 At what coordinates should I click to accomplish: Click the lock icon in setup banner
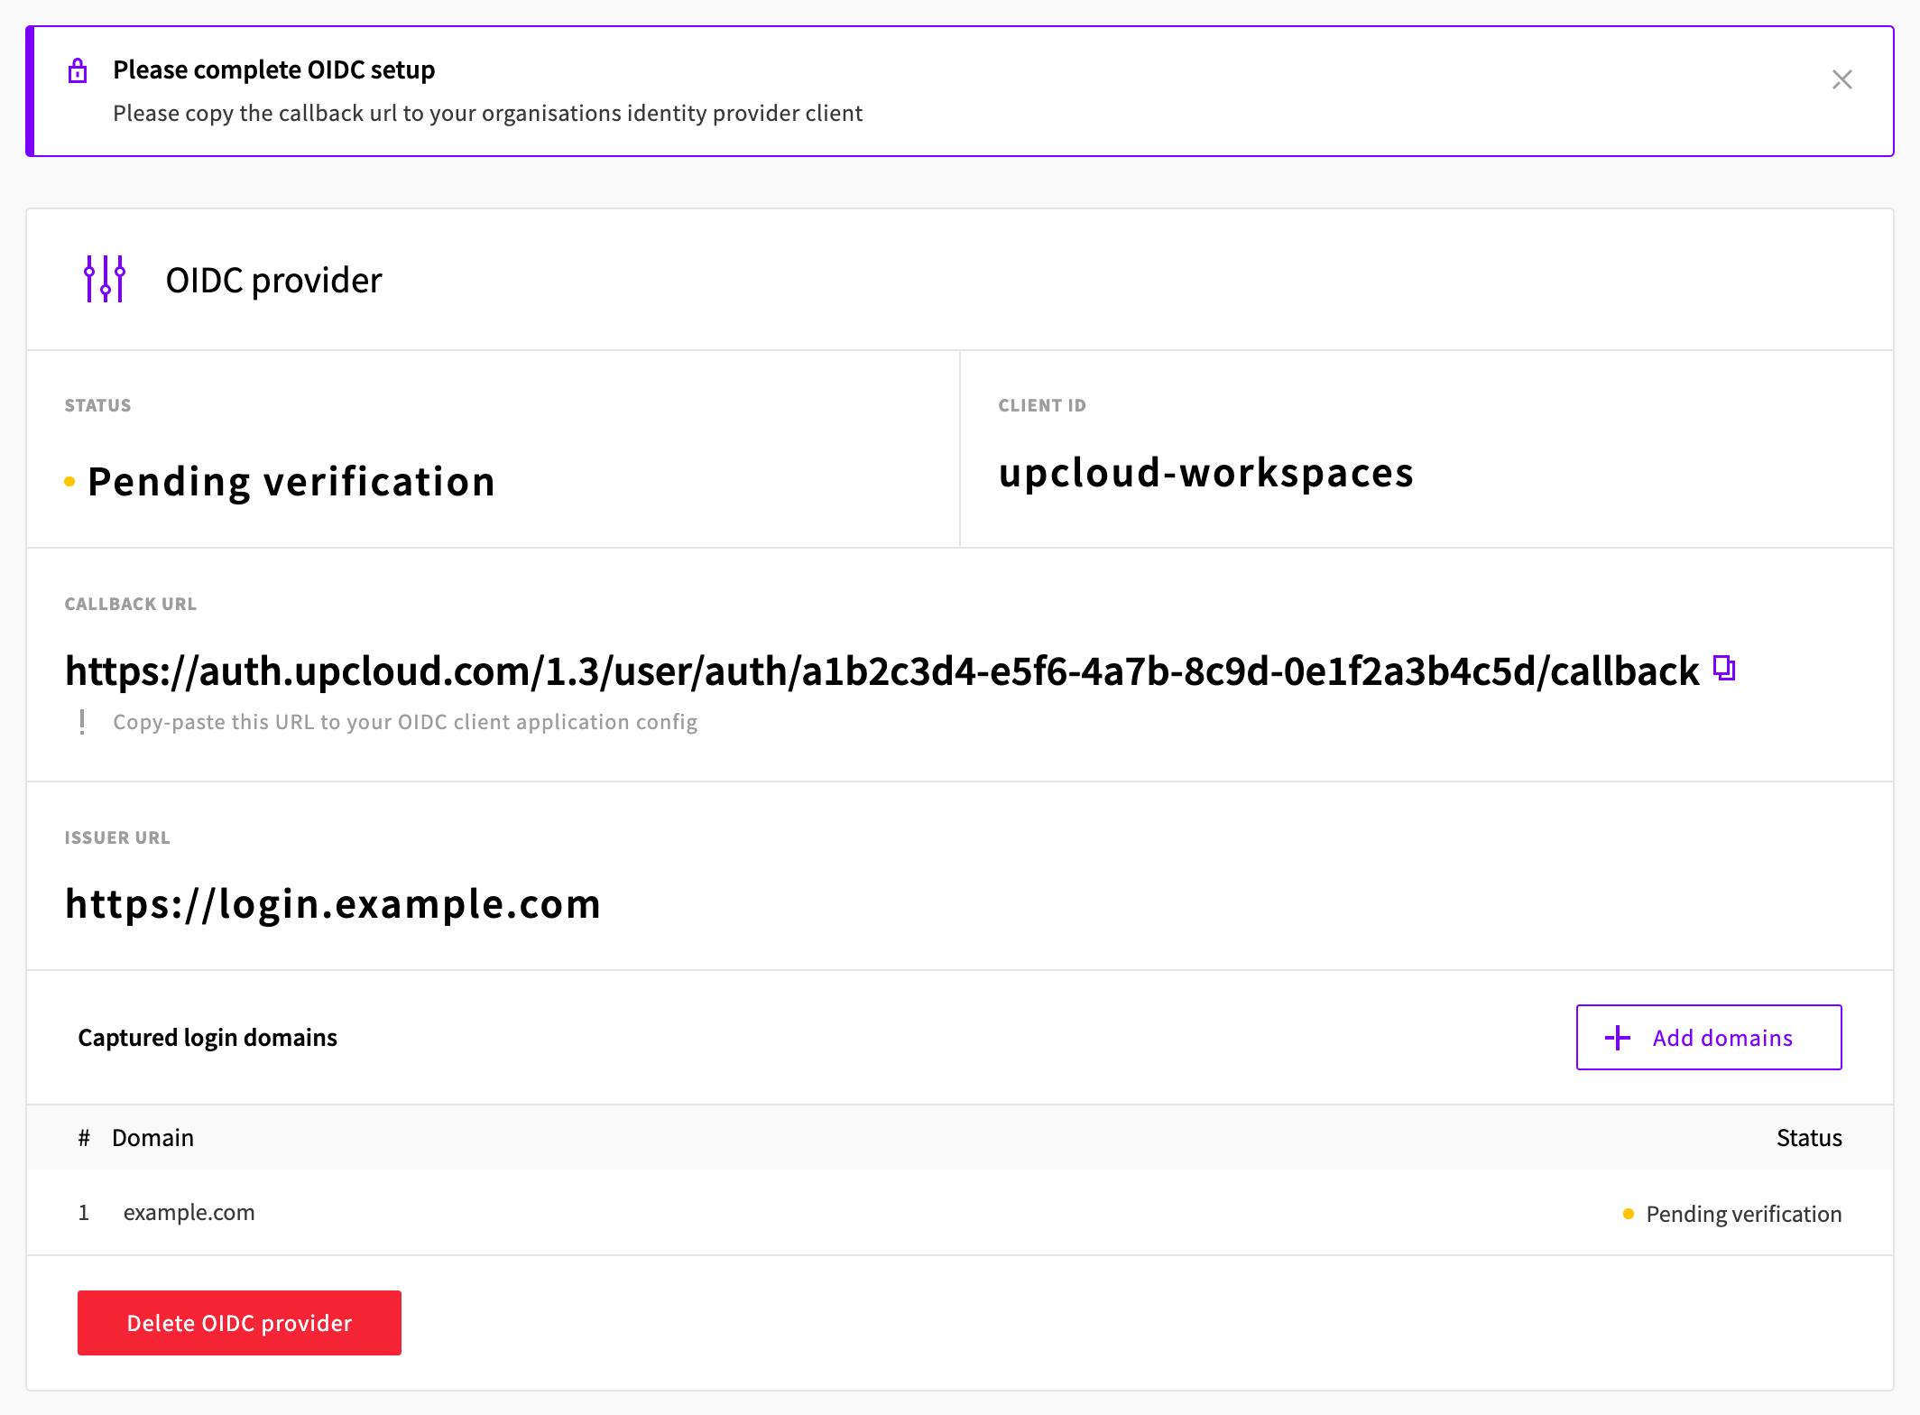click(x=78, y=70)
